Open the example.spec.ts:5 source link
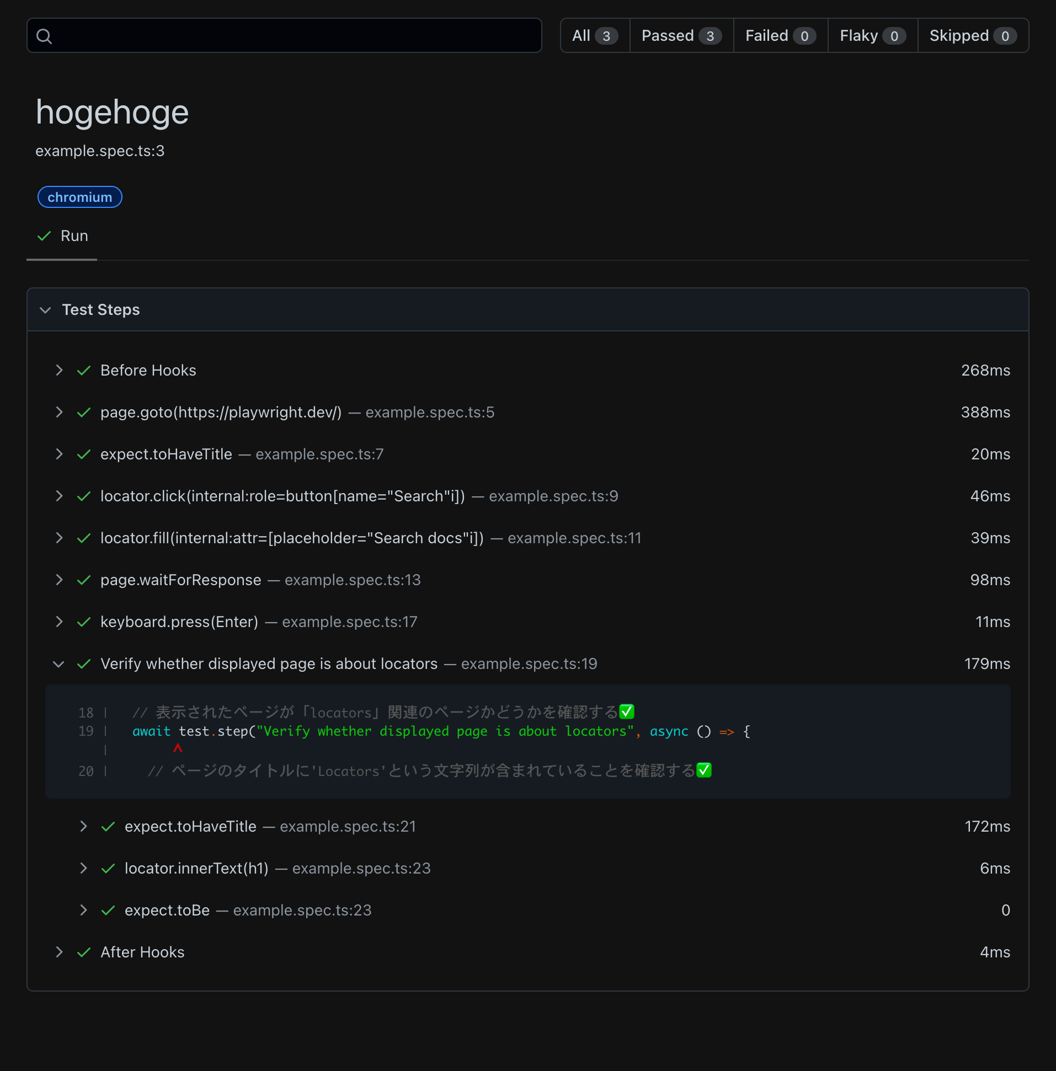1056x1071 pixels. [429, 413]
